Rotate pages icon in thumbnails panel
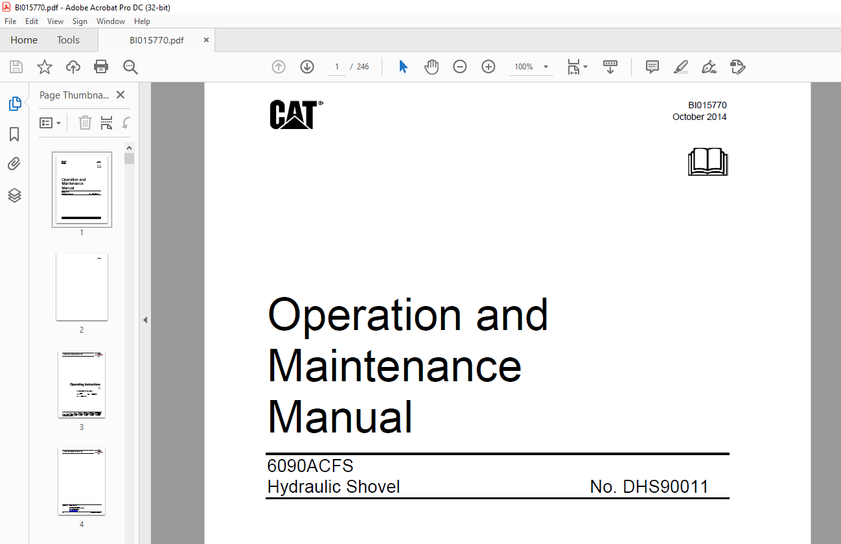841x544 pixels. 126,123
